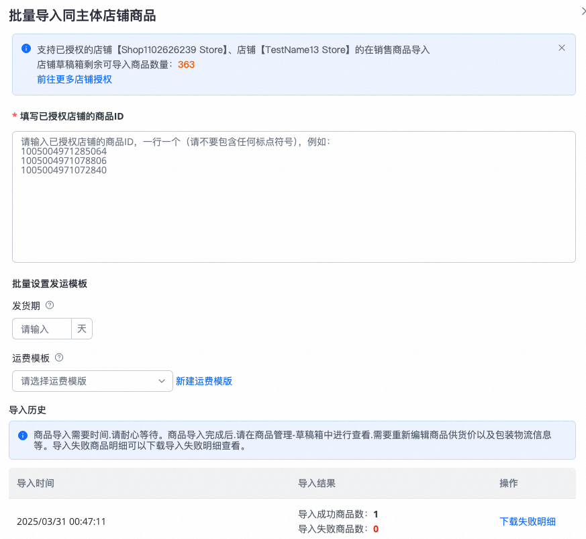Click the info icon in the 导入历史 notice
The height and width of the screenshot is (539, 586).
pos(23,435)
